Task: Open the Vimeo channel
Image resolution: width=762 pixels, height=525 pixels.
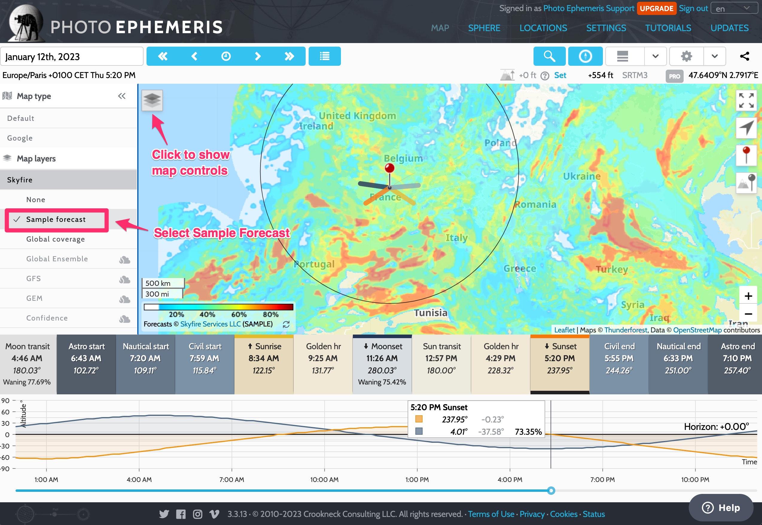Action: point(214,514)
